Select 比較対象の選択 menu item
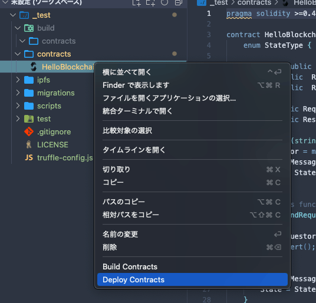 pyautogui.click(x=192, y=130)
